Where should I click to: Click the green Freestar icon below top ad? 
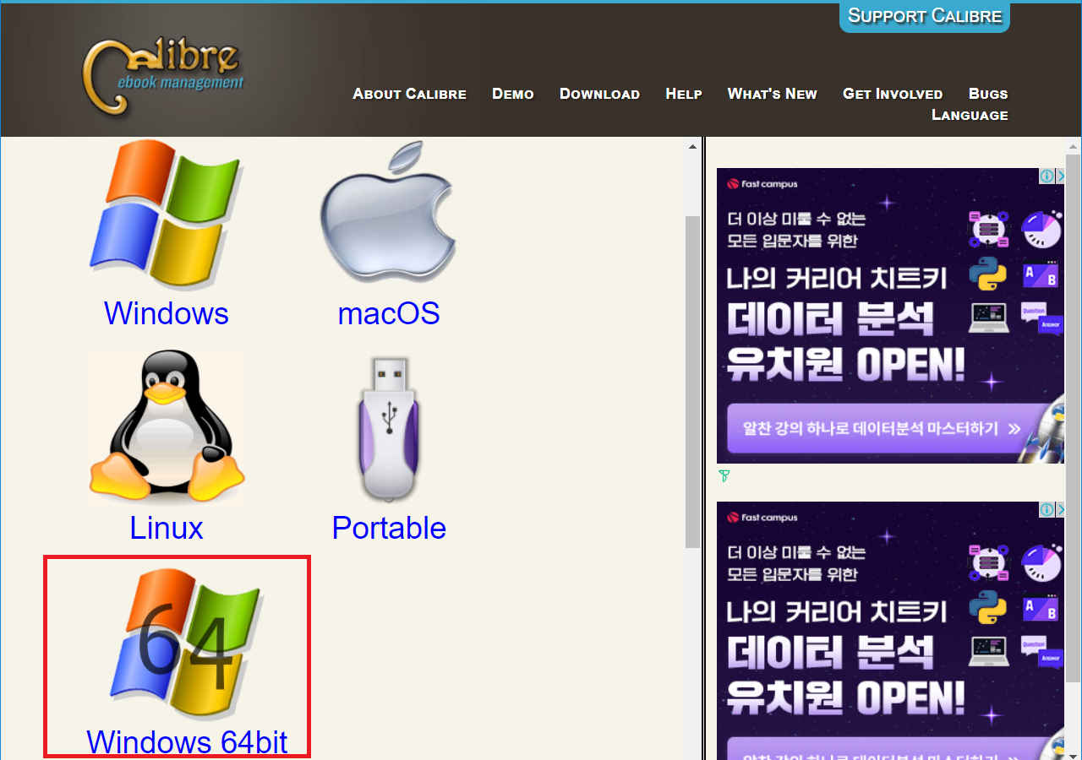[x=724, y=476]
